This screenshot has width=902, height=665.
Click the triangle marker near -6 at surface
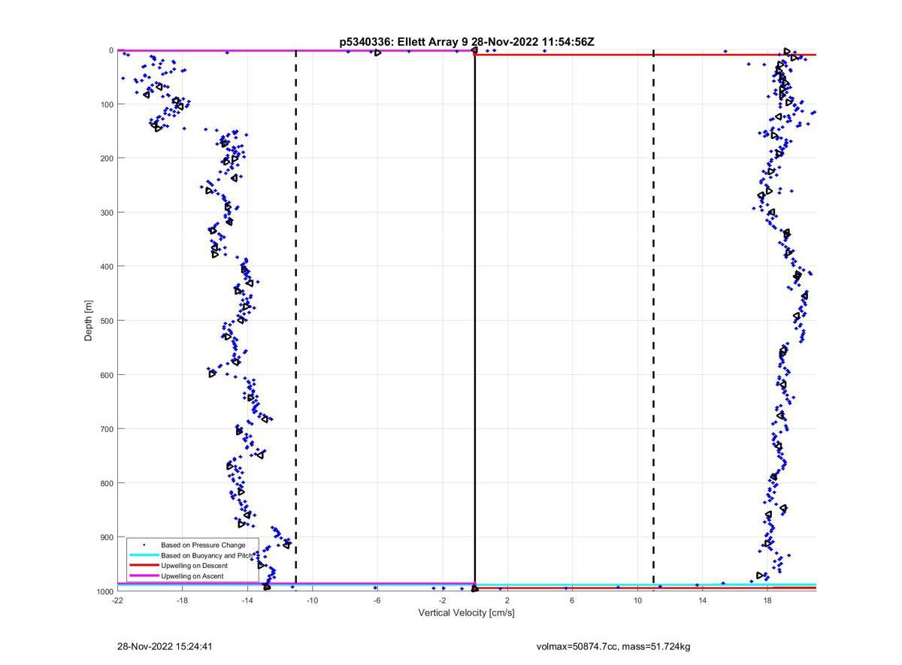377,53
